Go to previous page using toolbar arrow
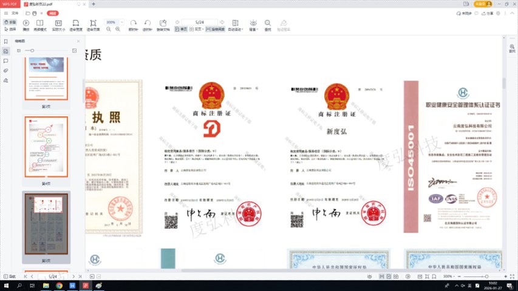 pos(177,22)
